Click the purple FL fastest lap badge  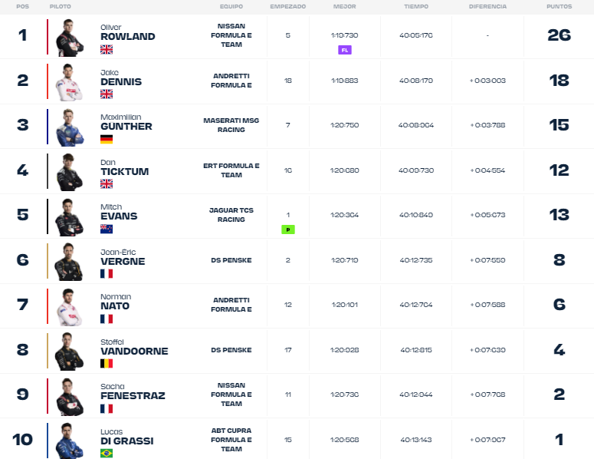point(345,50)
